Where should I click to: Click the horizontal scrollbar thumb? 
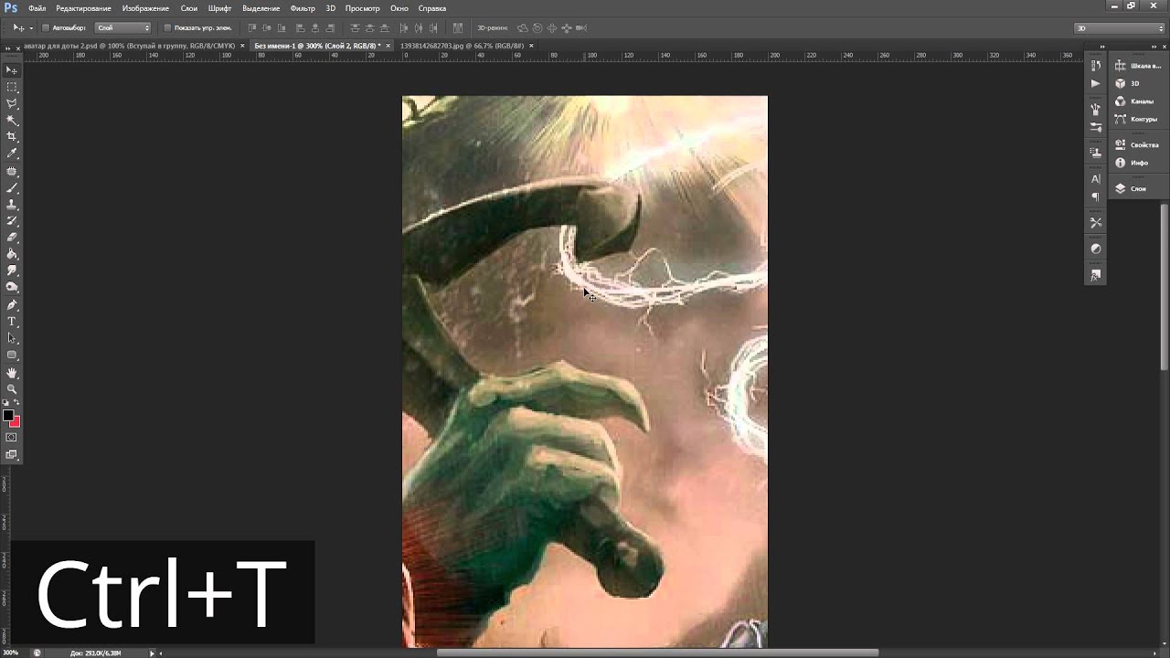point(658,653)
